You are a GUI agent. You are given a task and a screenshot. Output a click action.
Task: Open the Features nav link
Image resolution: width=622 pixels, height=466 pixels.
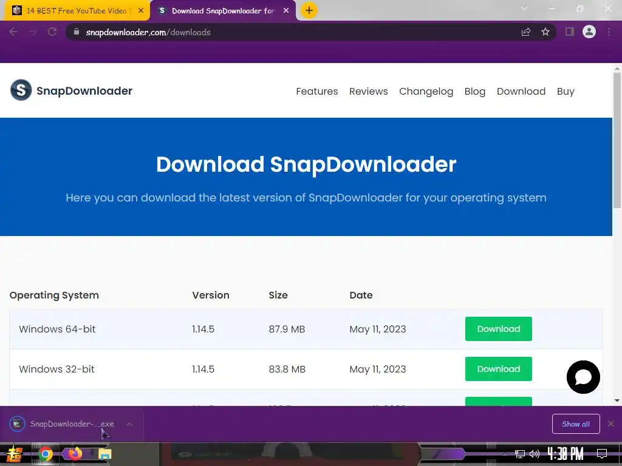coord(317,91)
